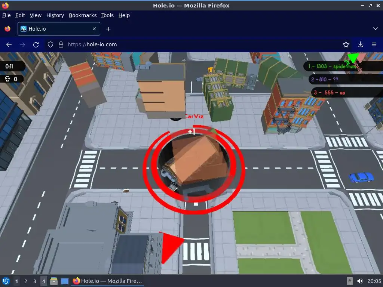Open the Help menu

click(x=124, y=15)
